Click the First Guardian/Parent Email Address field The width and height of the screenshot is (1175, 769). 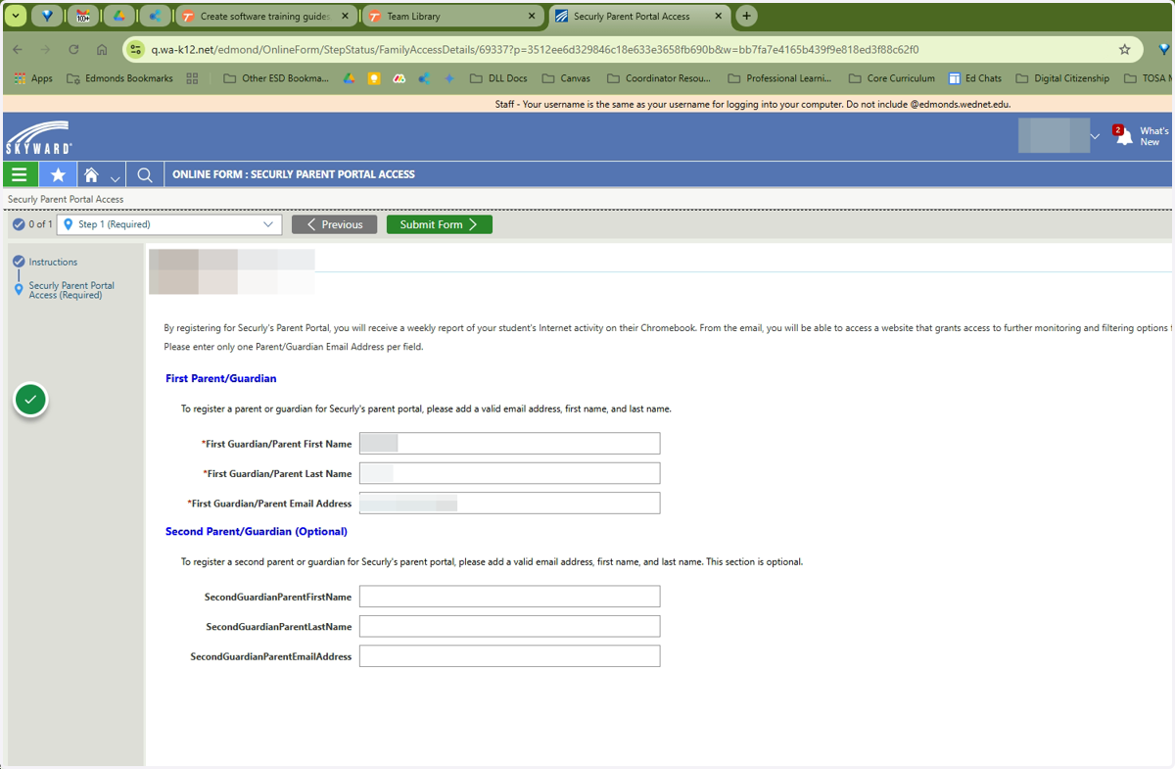coord(509,504)
